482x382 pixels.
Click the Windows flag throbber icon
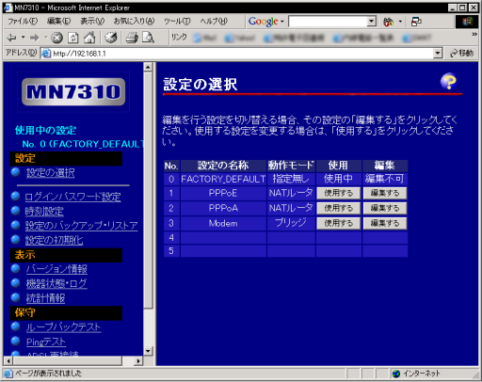pyautogui.click(x=467, y=22)
